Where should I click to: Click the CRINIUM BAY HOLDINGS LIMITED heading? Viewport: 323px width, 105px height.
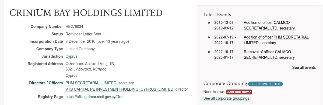pos(86,13)
